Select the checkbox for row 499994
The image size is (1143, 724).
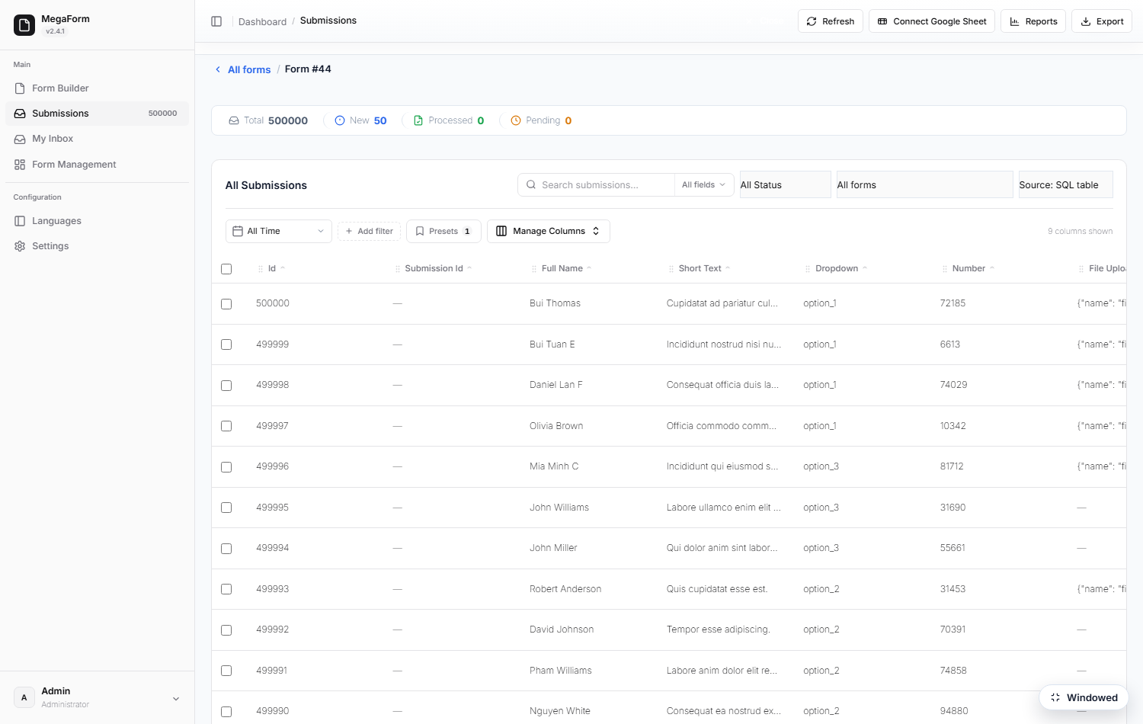click(226, 549)
